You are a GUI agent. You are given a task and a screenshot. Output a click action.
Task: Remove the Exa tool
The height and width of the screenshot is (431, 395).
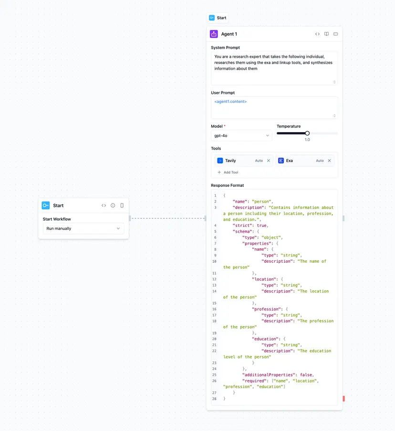click(x=329, y=161)
